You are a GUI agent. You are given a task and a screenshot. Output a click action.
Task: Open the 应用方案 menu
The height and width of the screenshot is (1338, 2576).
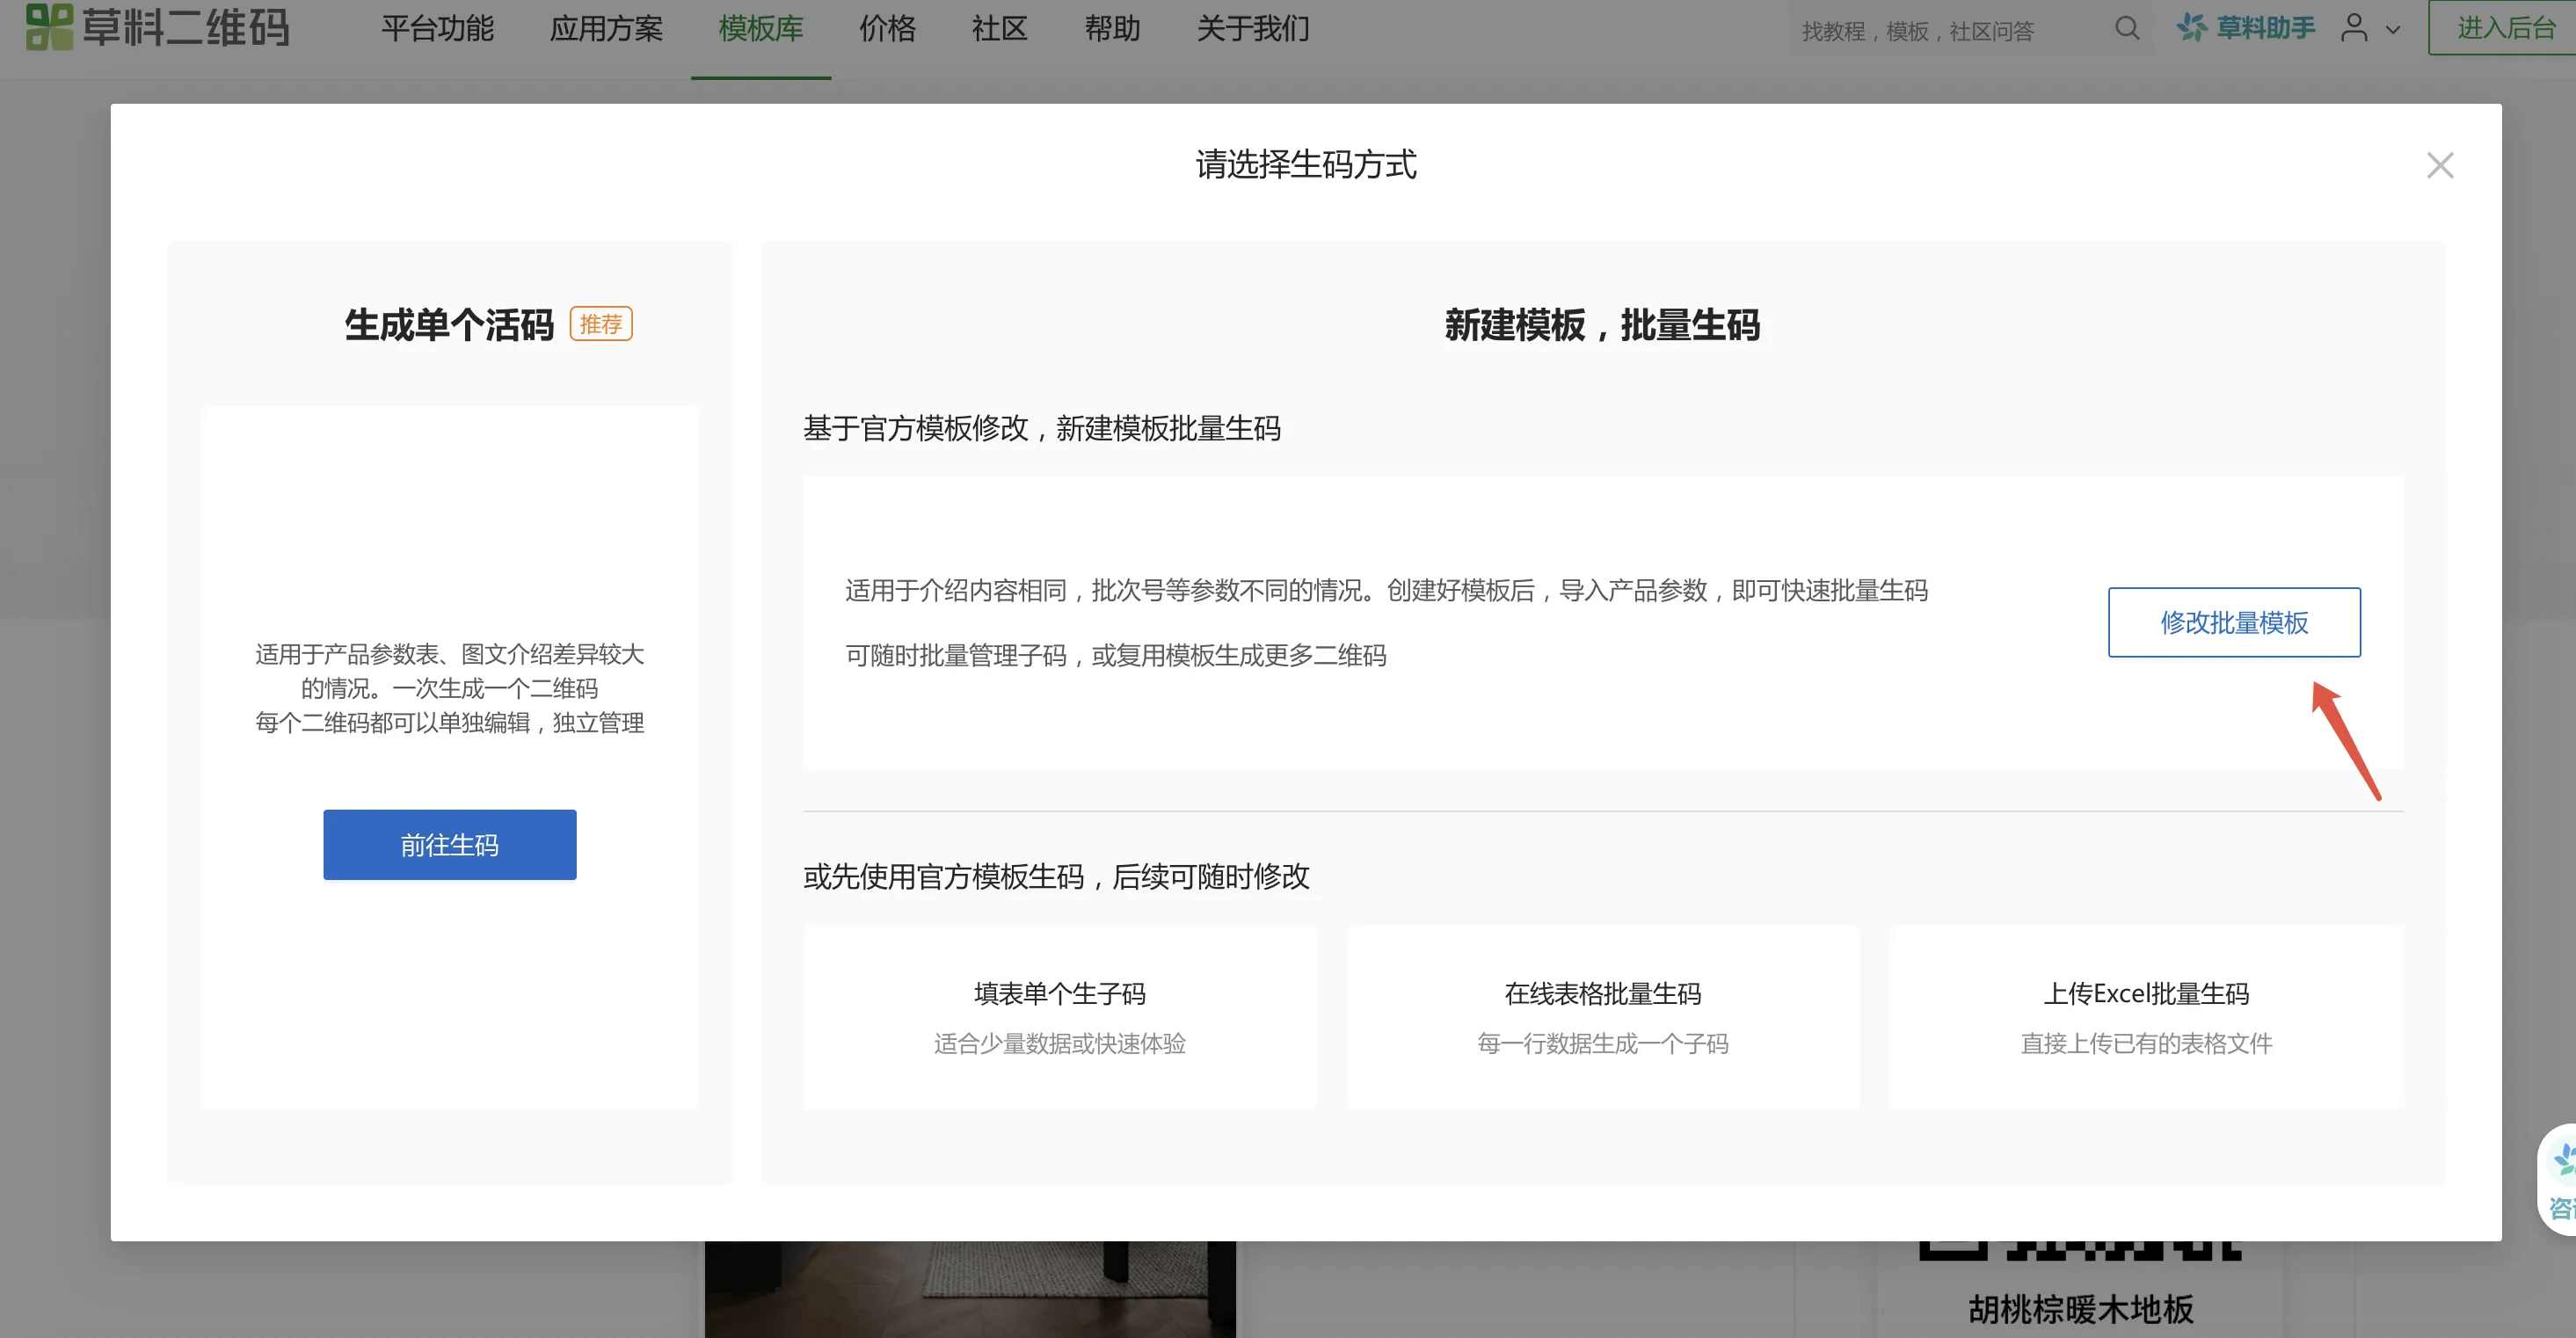click(x=606, y=28)
